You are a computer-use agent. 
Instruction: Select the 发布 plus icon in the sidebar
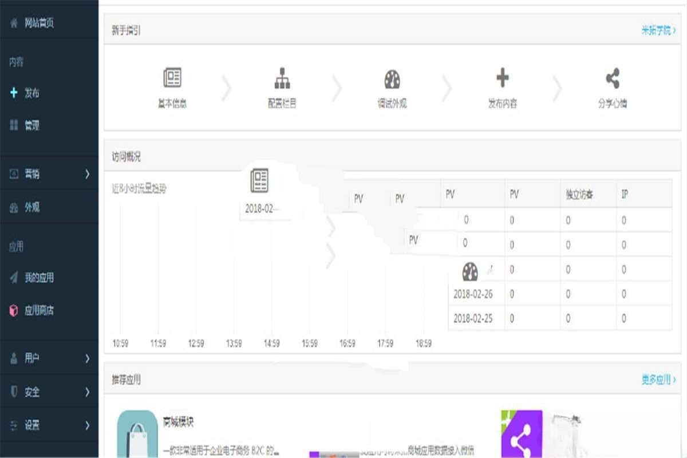pyautogui.click(x=13, y=92)
